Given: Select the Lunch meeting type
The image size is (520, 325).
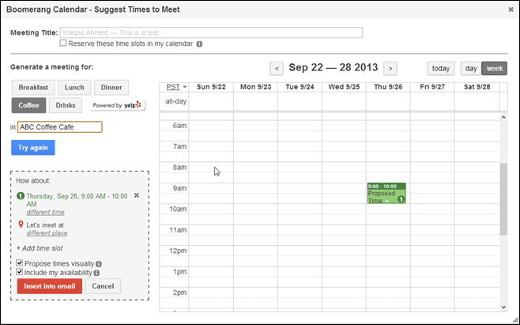Looking at the screenshot, I should [x=74, y=87].
